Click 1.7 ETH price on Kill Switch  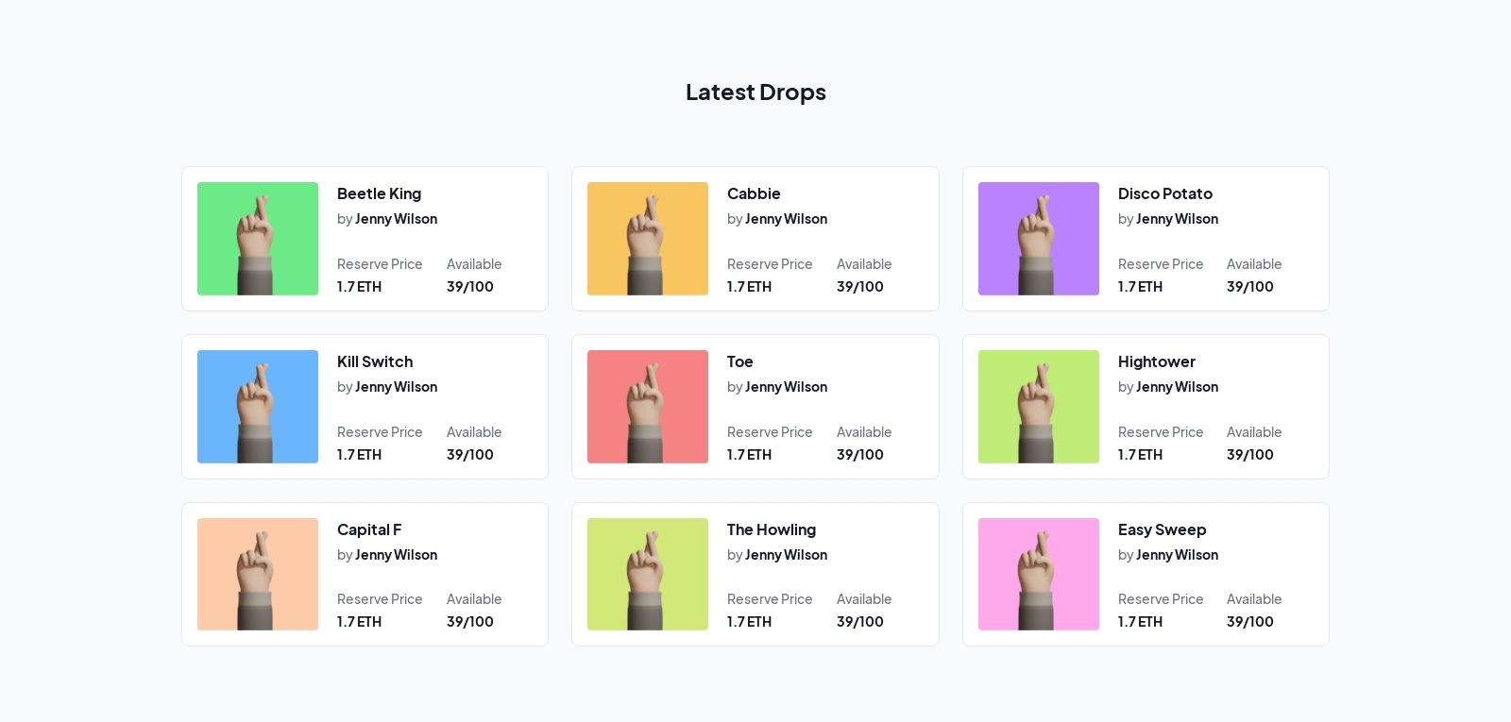coord(360,455)
